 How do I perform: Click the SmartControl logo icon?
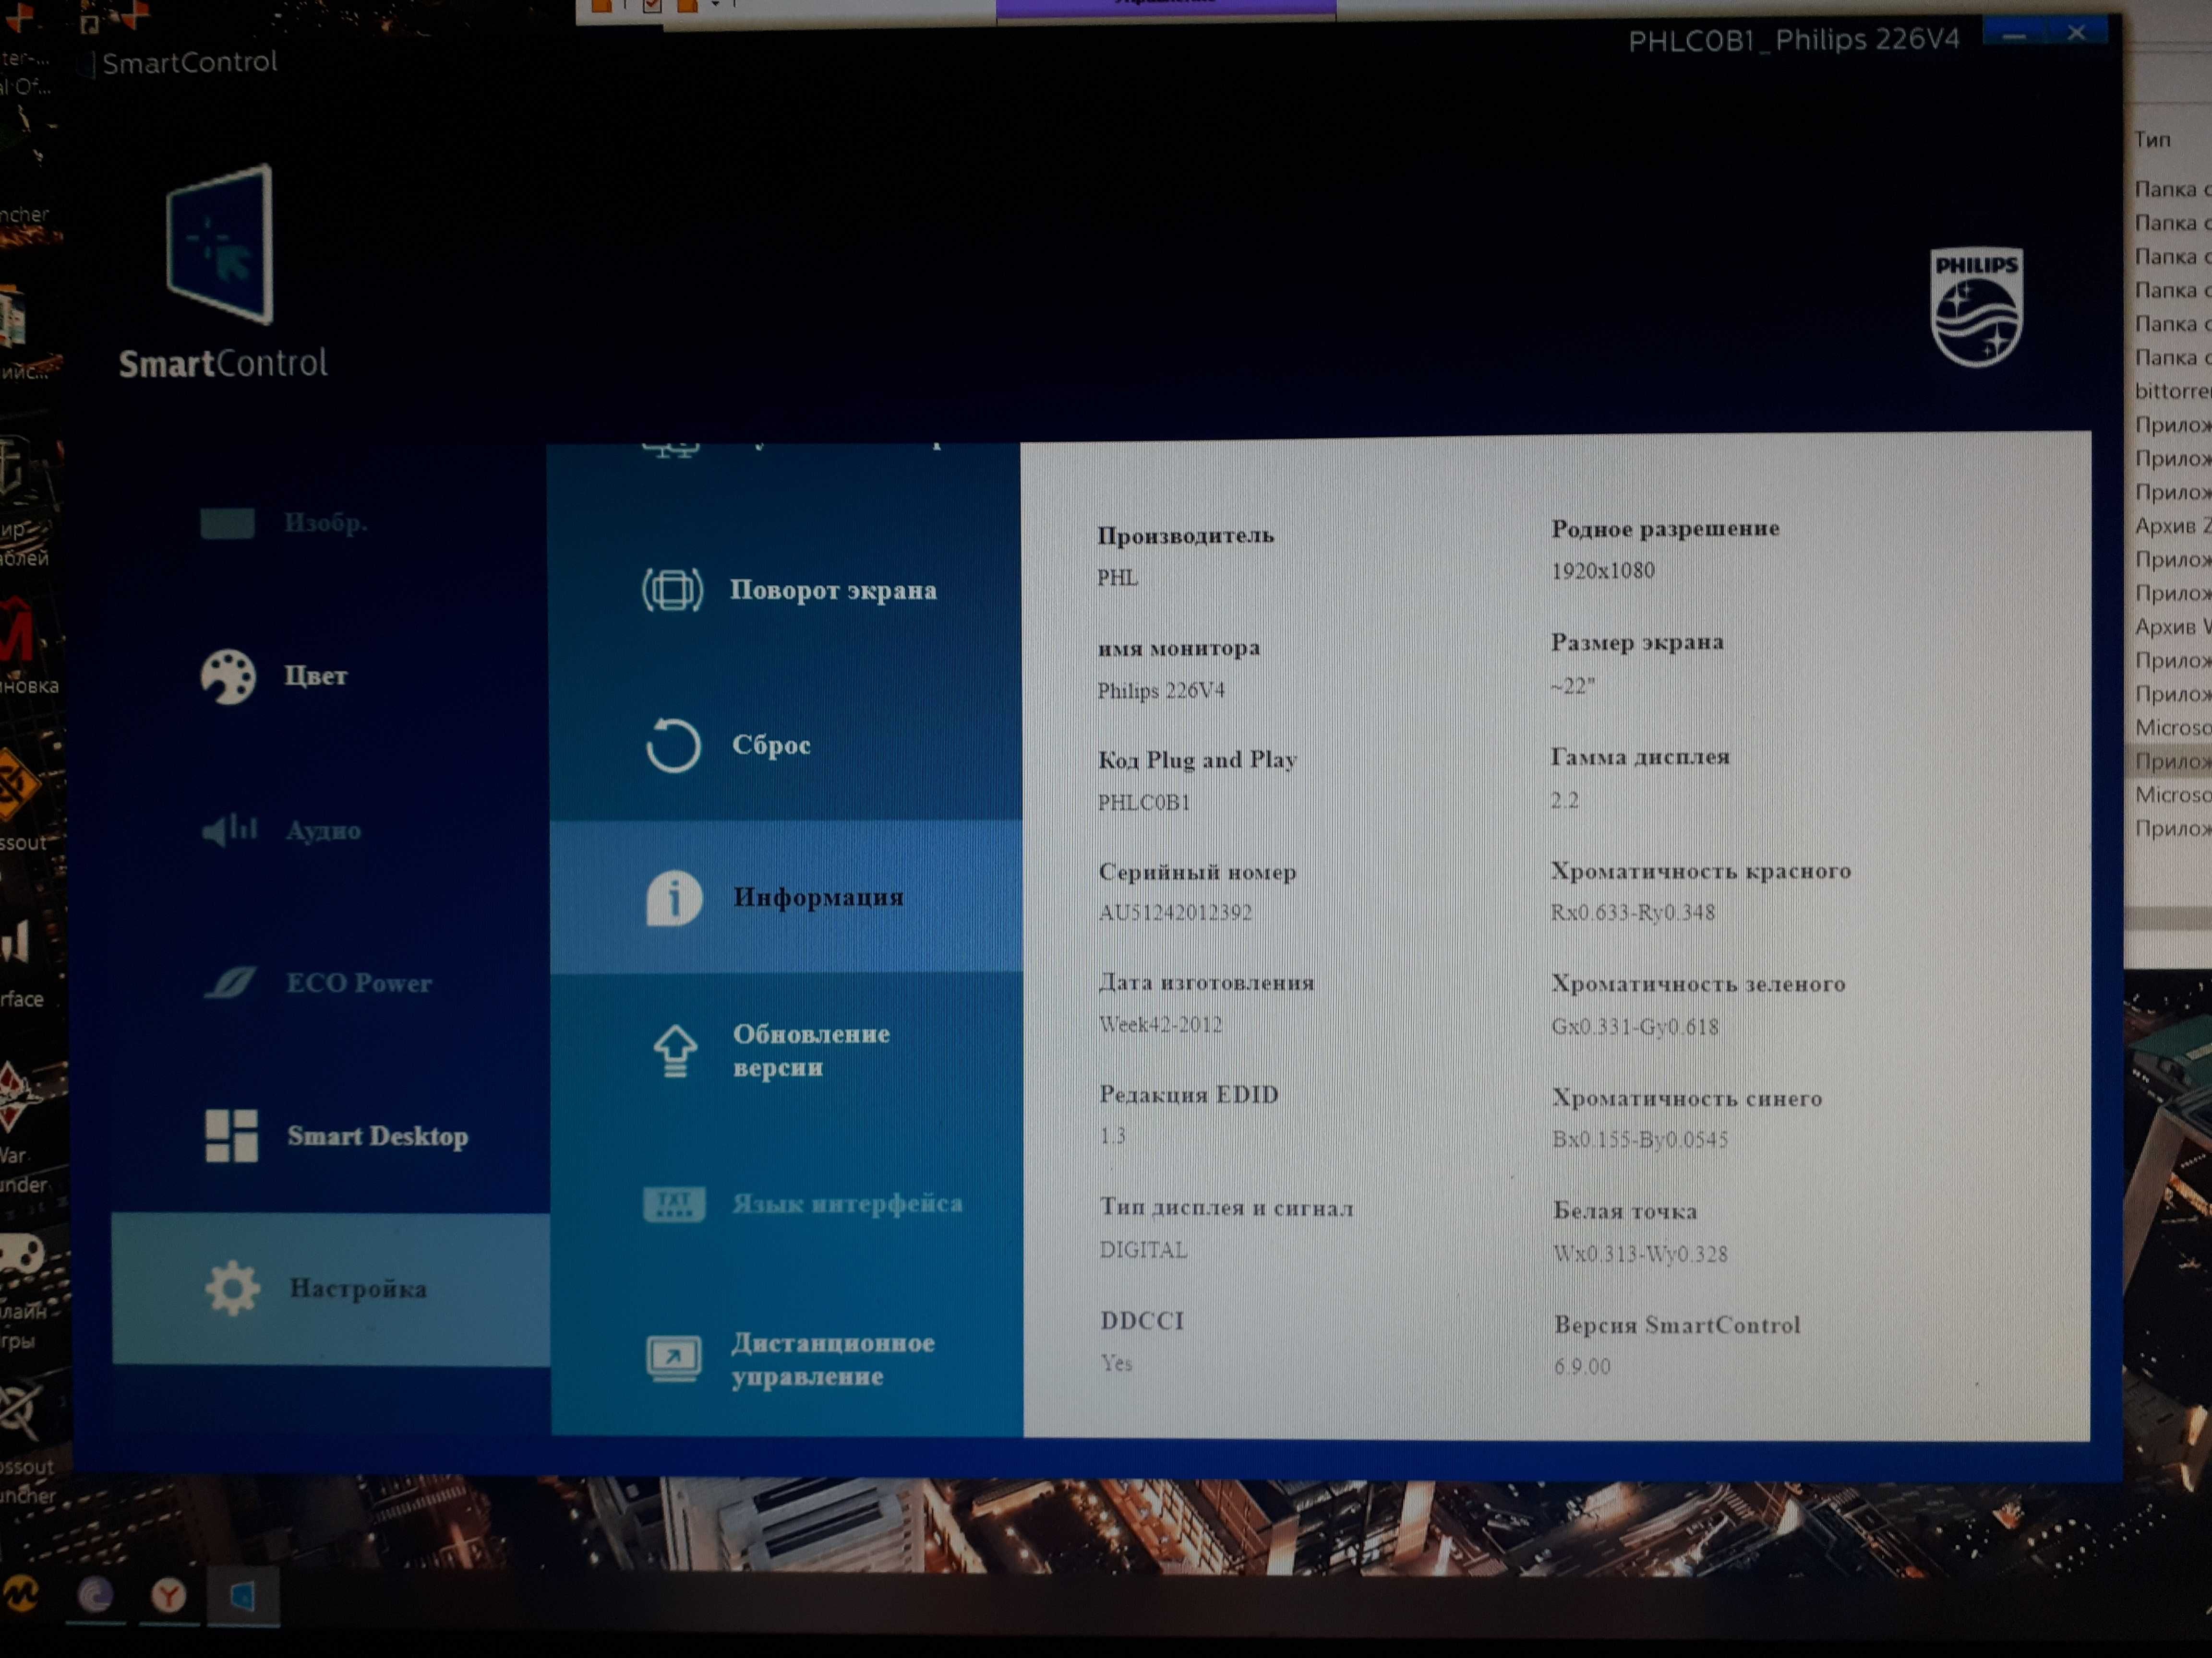(x=219, y=245)
